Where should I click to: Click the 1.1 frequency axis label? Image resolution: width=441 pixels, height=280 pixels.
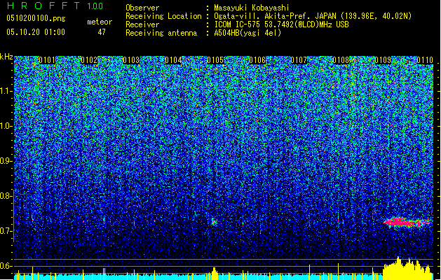pos(6,91)
